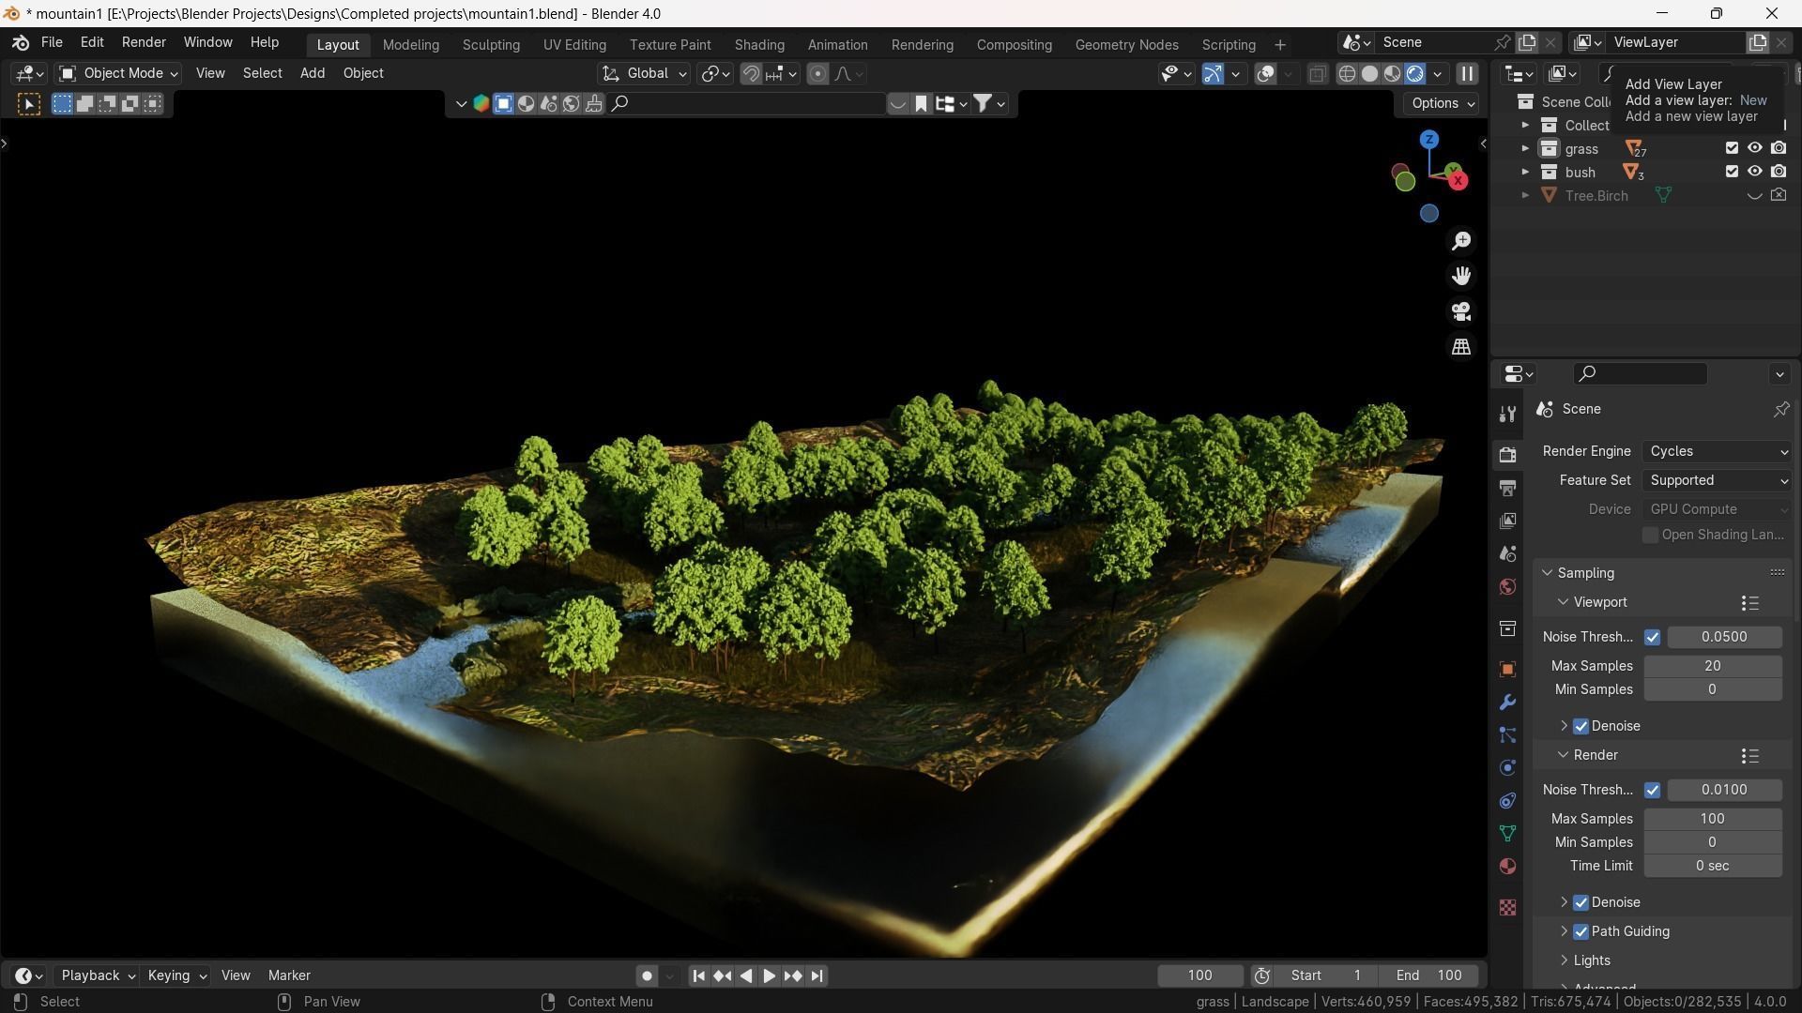The width and height of the screenshot is (1802, 1013).
Task: Expand the Tree.Birch outliner item
Action: coord(1525,195)
